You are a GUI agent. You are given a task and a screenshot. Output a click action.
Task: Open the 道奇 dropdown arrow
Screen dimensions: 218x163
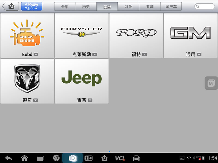tap(36, 100)
